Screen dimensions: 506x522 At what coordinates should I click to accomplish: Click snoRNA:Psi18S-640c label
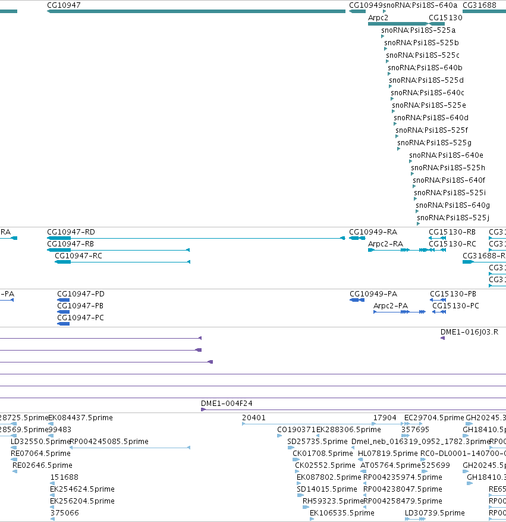(428, 92)
